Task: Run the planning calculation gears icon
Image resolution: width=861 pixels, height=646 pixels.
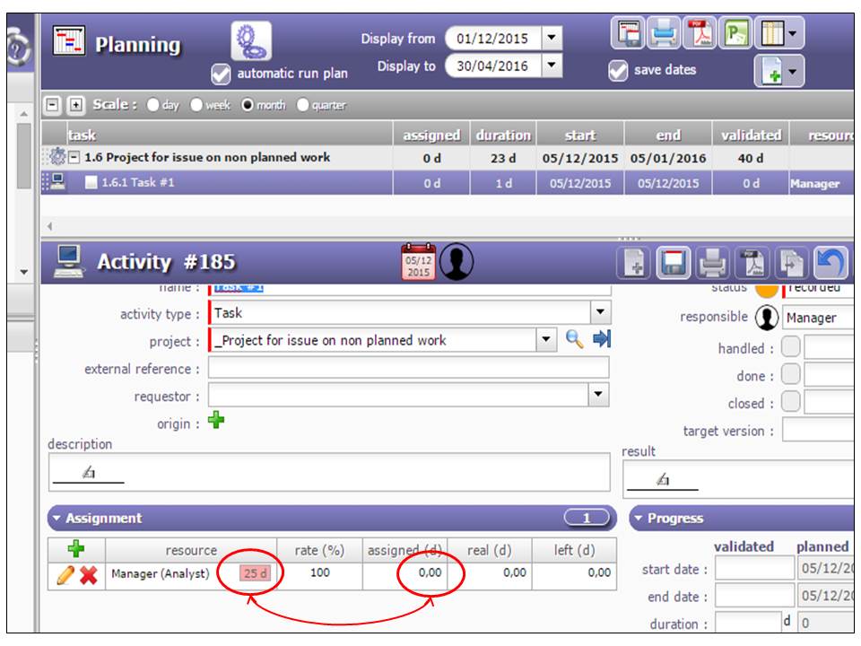Action: click(x=251, y=41)
